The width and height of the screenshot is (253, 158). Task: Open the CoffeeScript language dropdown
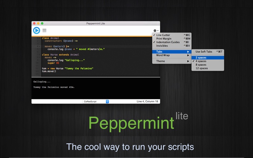click(x=96, y=101)
